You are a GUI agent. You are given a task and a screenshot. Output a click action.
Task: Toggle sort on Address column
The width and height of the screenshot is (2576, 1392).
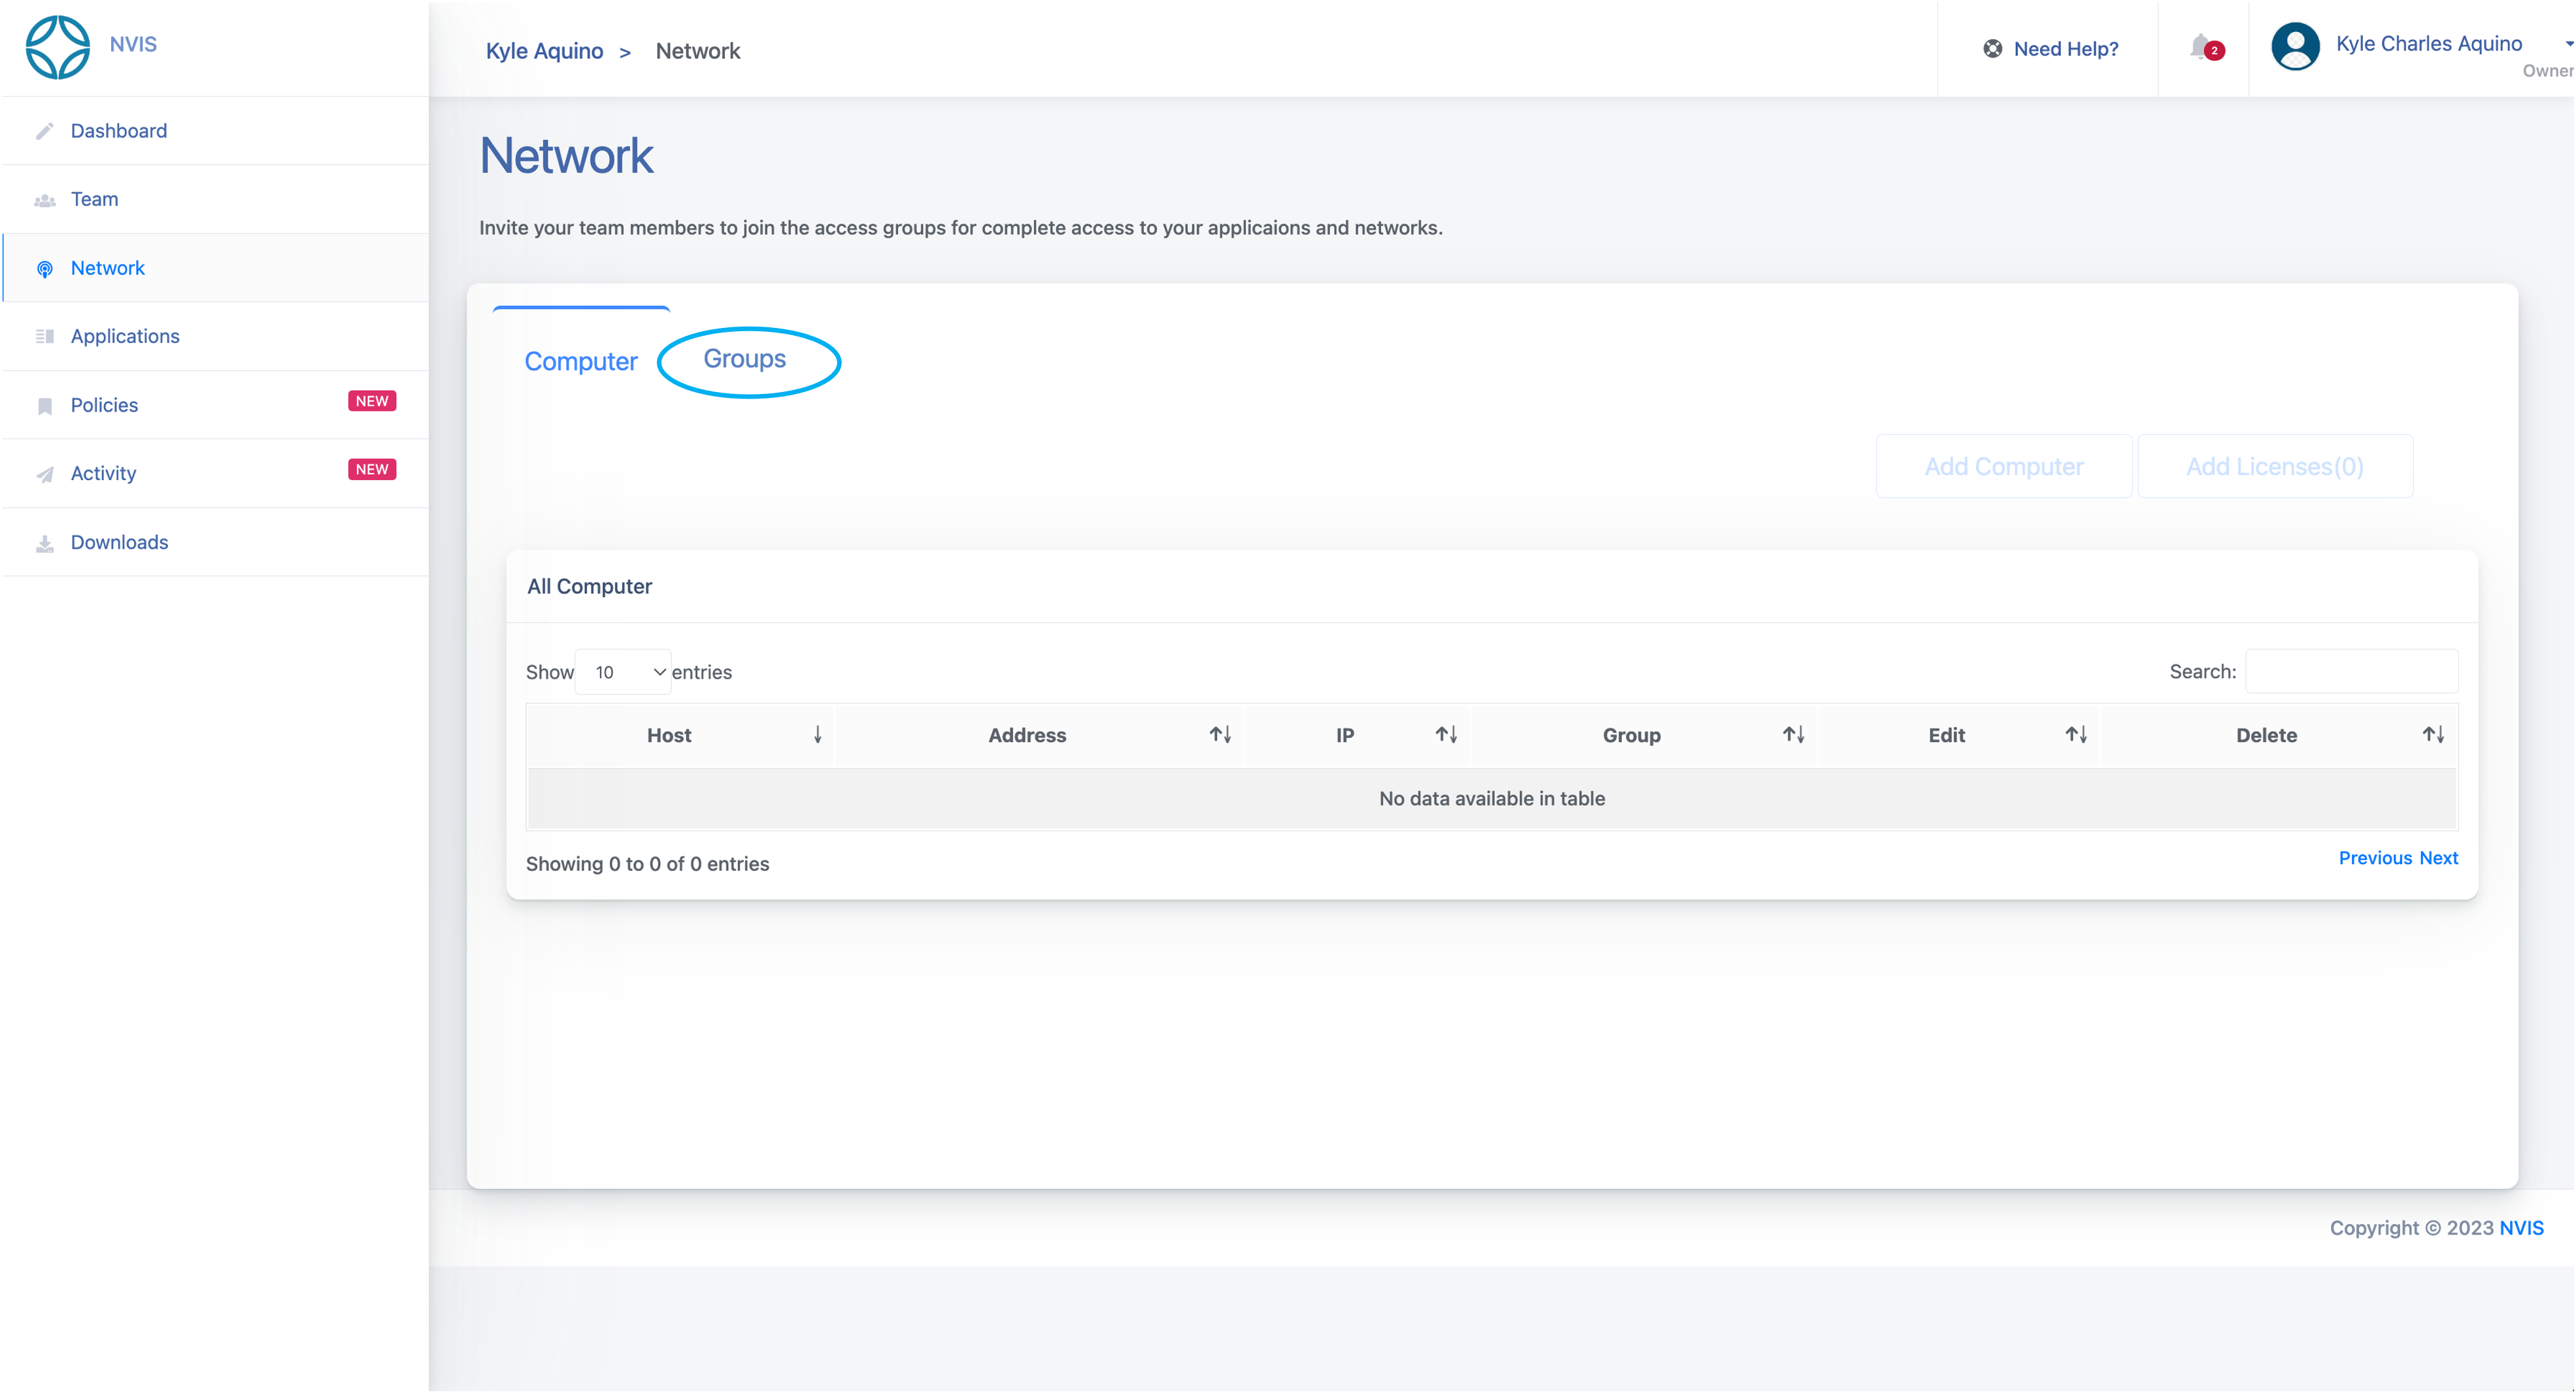[x=1219, y=736]
